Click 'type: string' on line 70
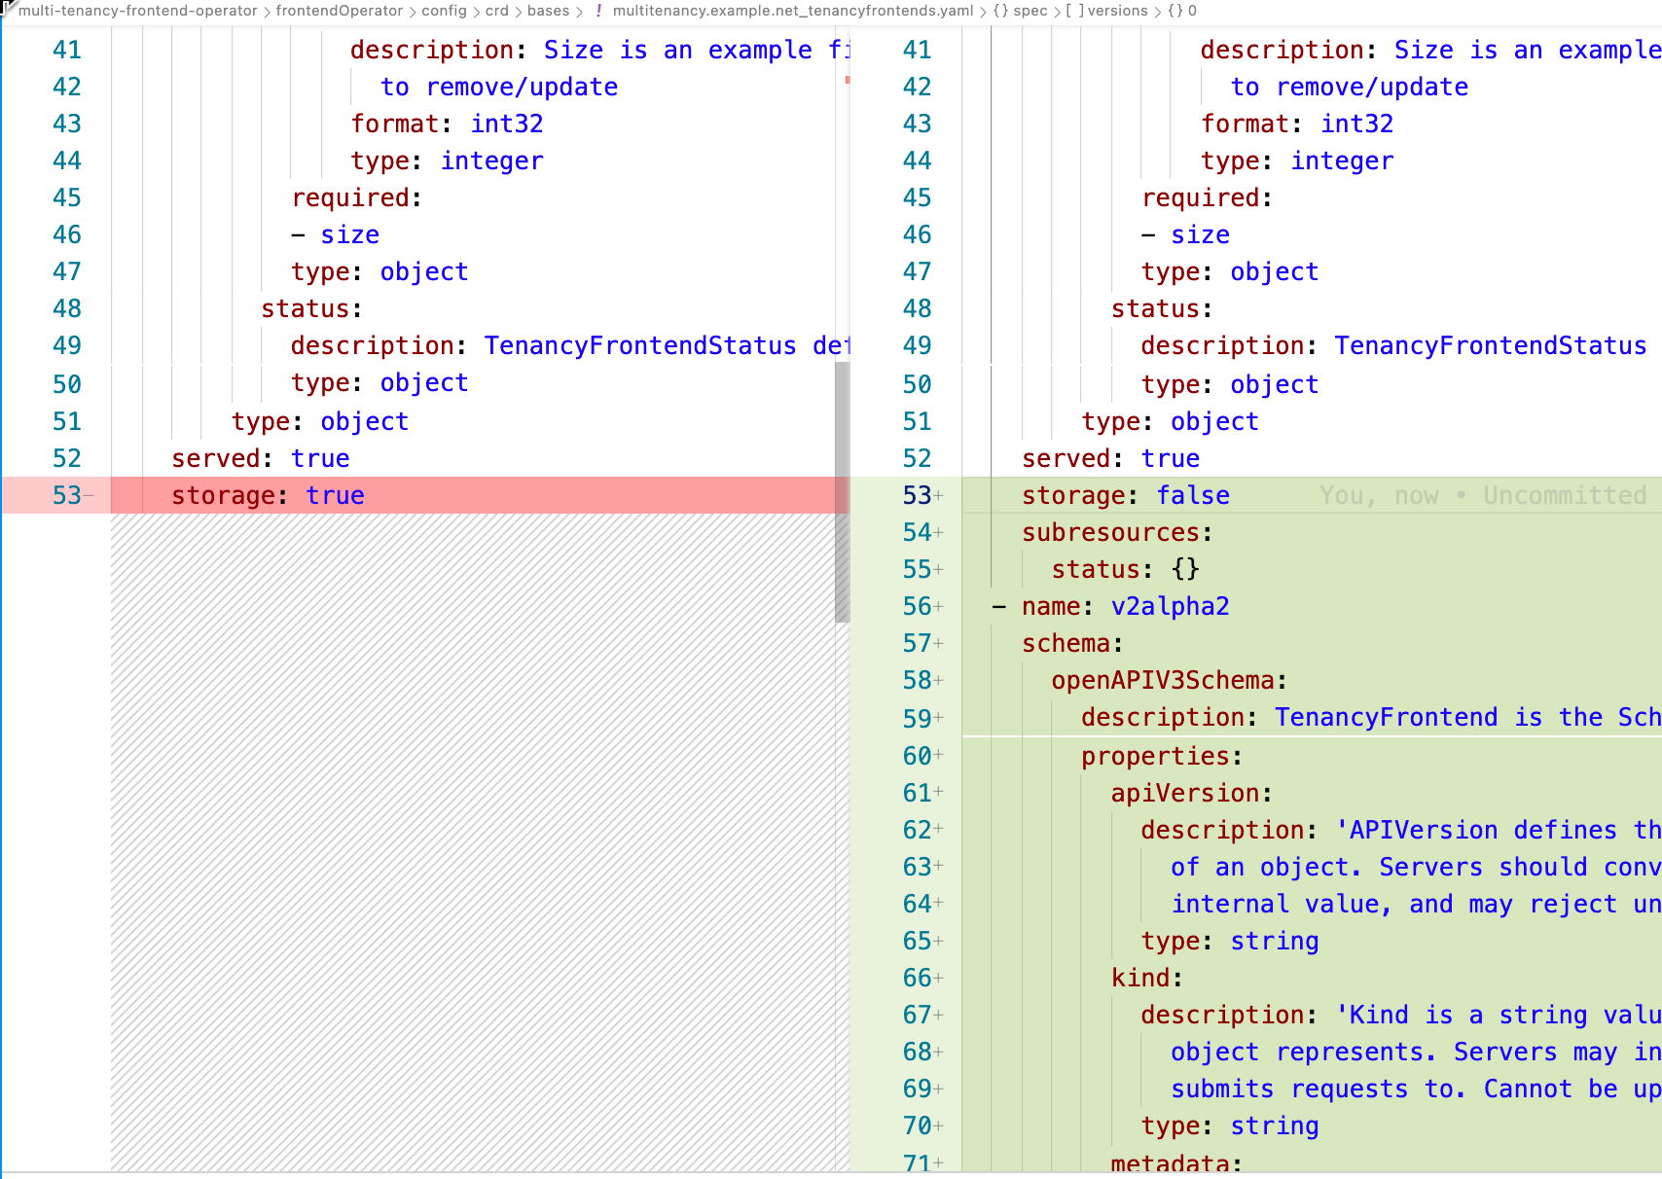 pyautogui.click(x=1230, y=1125)
